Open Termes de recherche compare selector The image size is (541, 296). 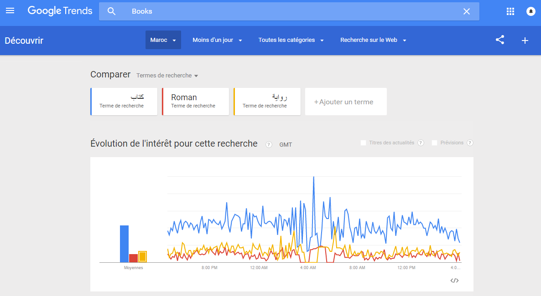tap(167, 76)
